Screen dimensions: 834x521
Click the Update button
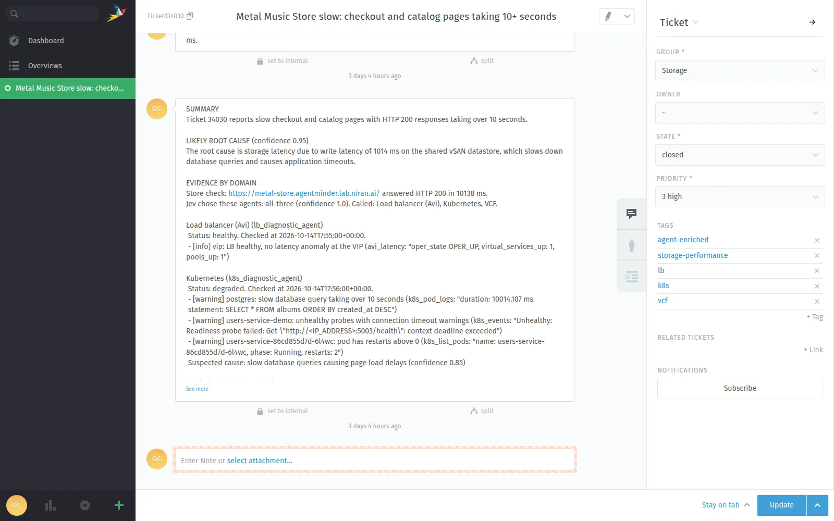(x=781, y=505)
